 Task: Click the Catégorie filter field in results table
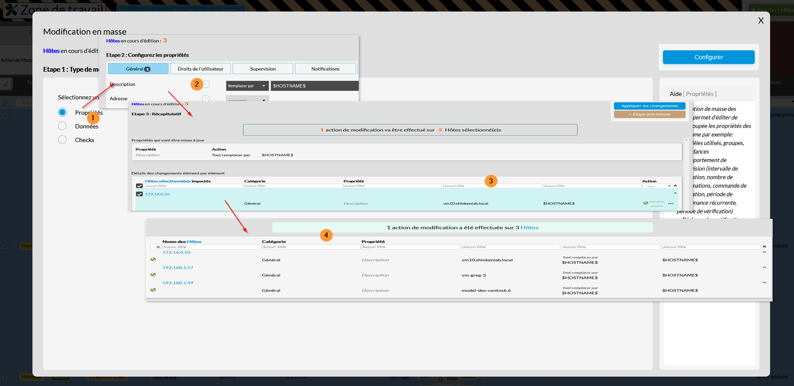[x=311, y=247]
